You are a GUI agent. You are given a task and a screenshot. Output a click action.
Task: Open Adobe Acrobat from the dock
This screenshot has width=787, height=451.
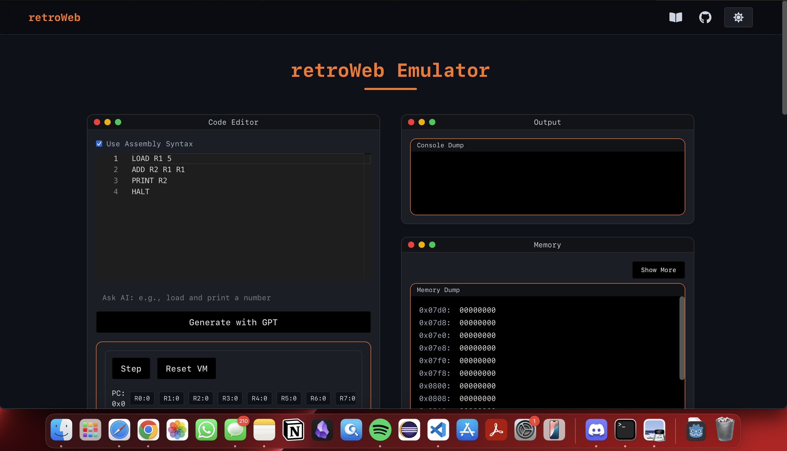[496, 430]
